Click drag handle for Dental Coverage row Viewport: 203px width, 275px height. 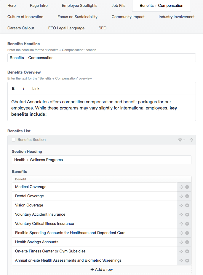(x=181, y=196)
